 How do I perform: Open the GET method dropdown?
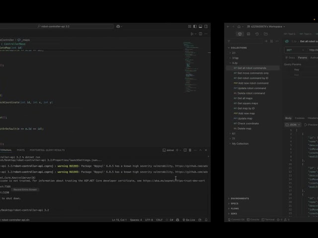coord(295,50)
